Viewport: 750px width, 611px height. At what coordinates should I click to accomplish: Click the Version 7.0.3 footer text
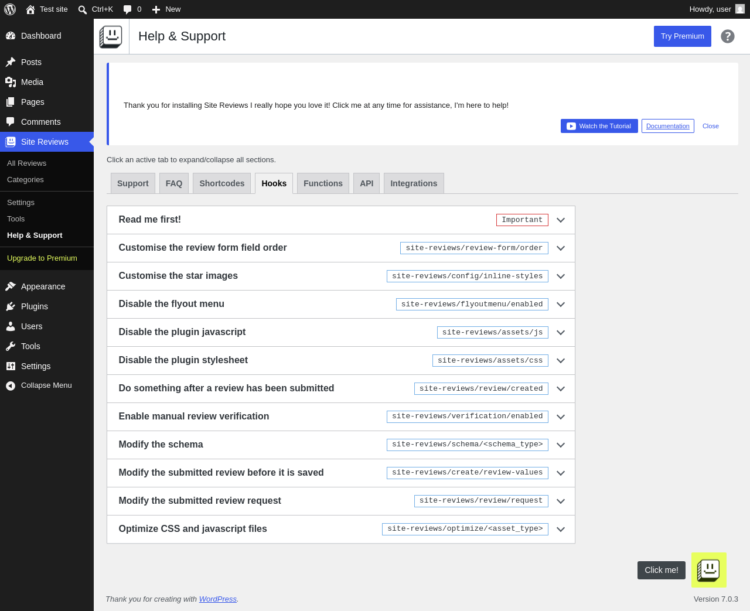click(716, 599)
